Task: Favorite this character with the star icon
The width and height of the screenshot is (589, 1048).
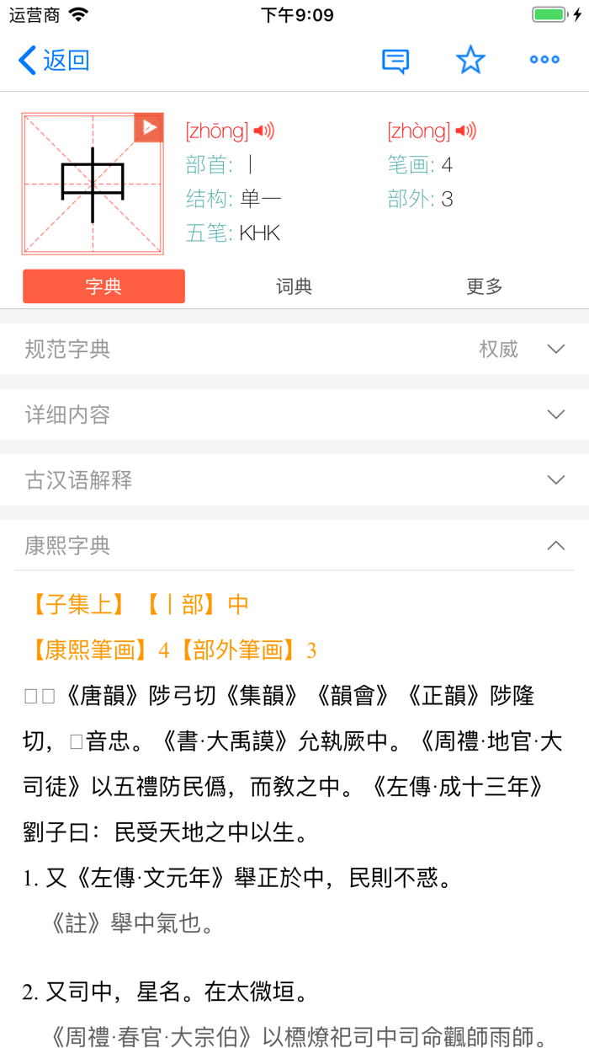Action: point(470,60)
